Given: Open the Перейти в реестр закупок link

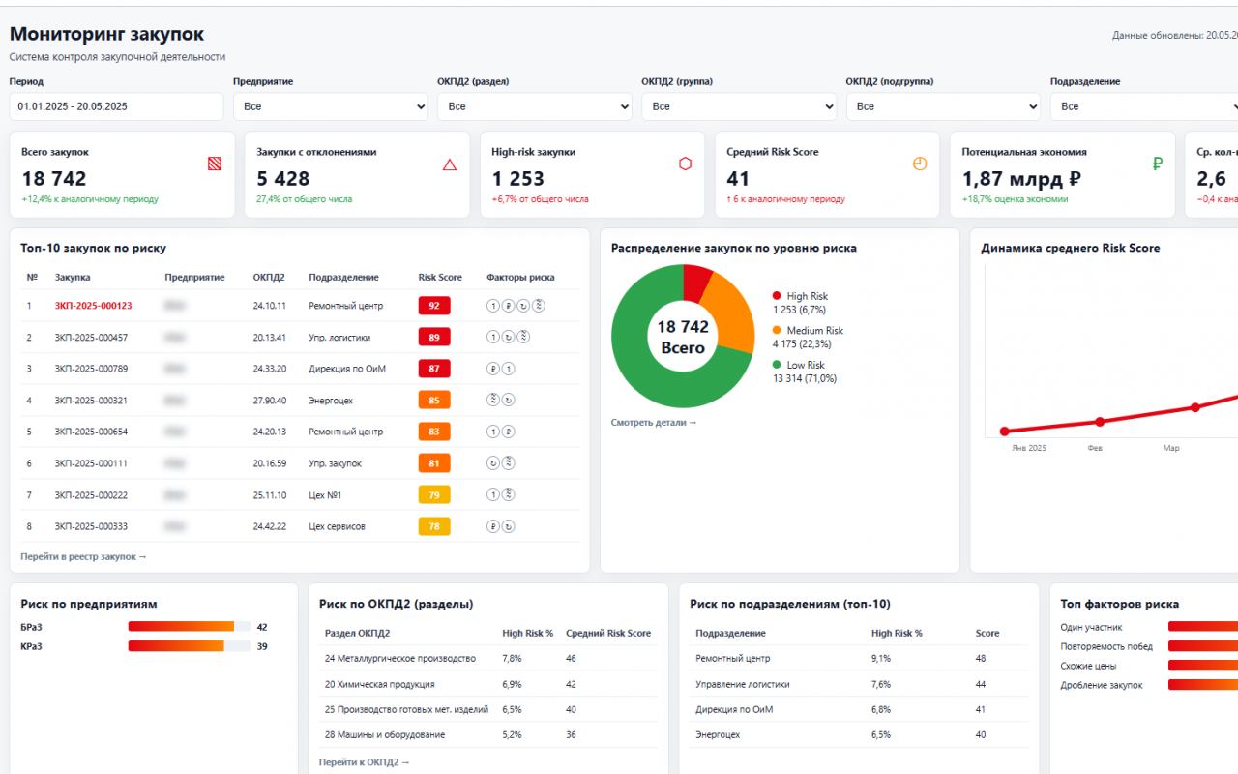Looking at the screenshot, I should [x=83, y=557].
